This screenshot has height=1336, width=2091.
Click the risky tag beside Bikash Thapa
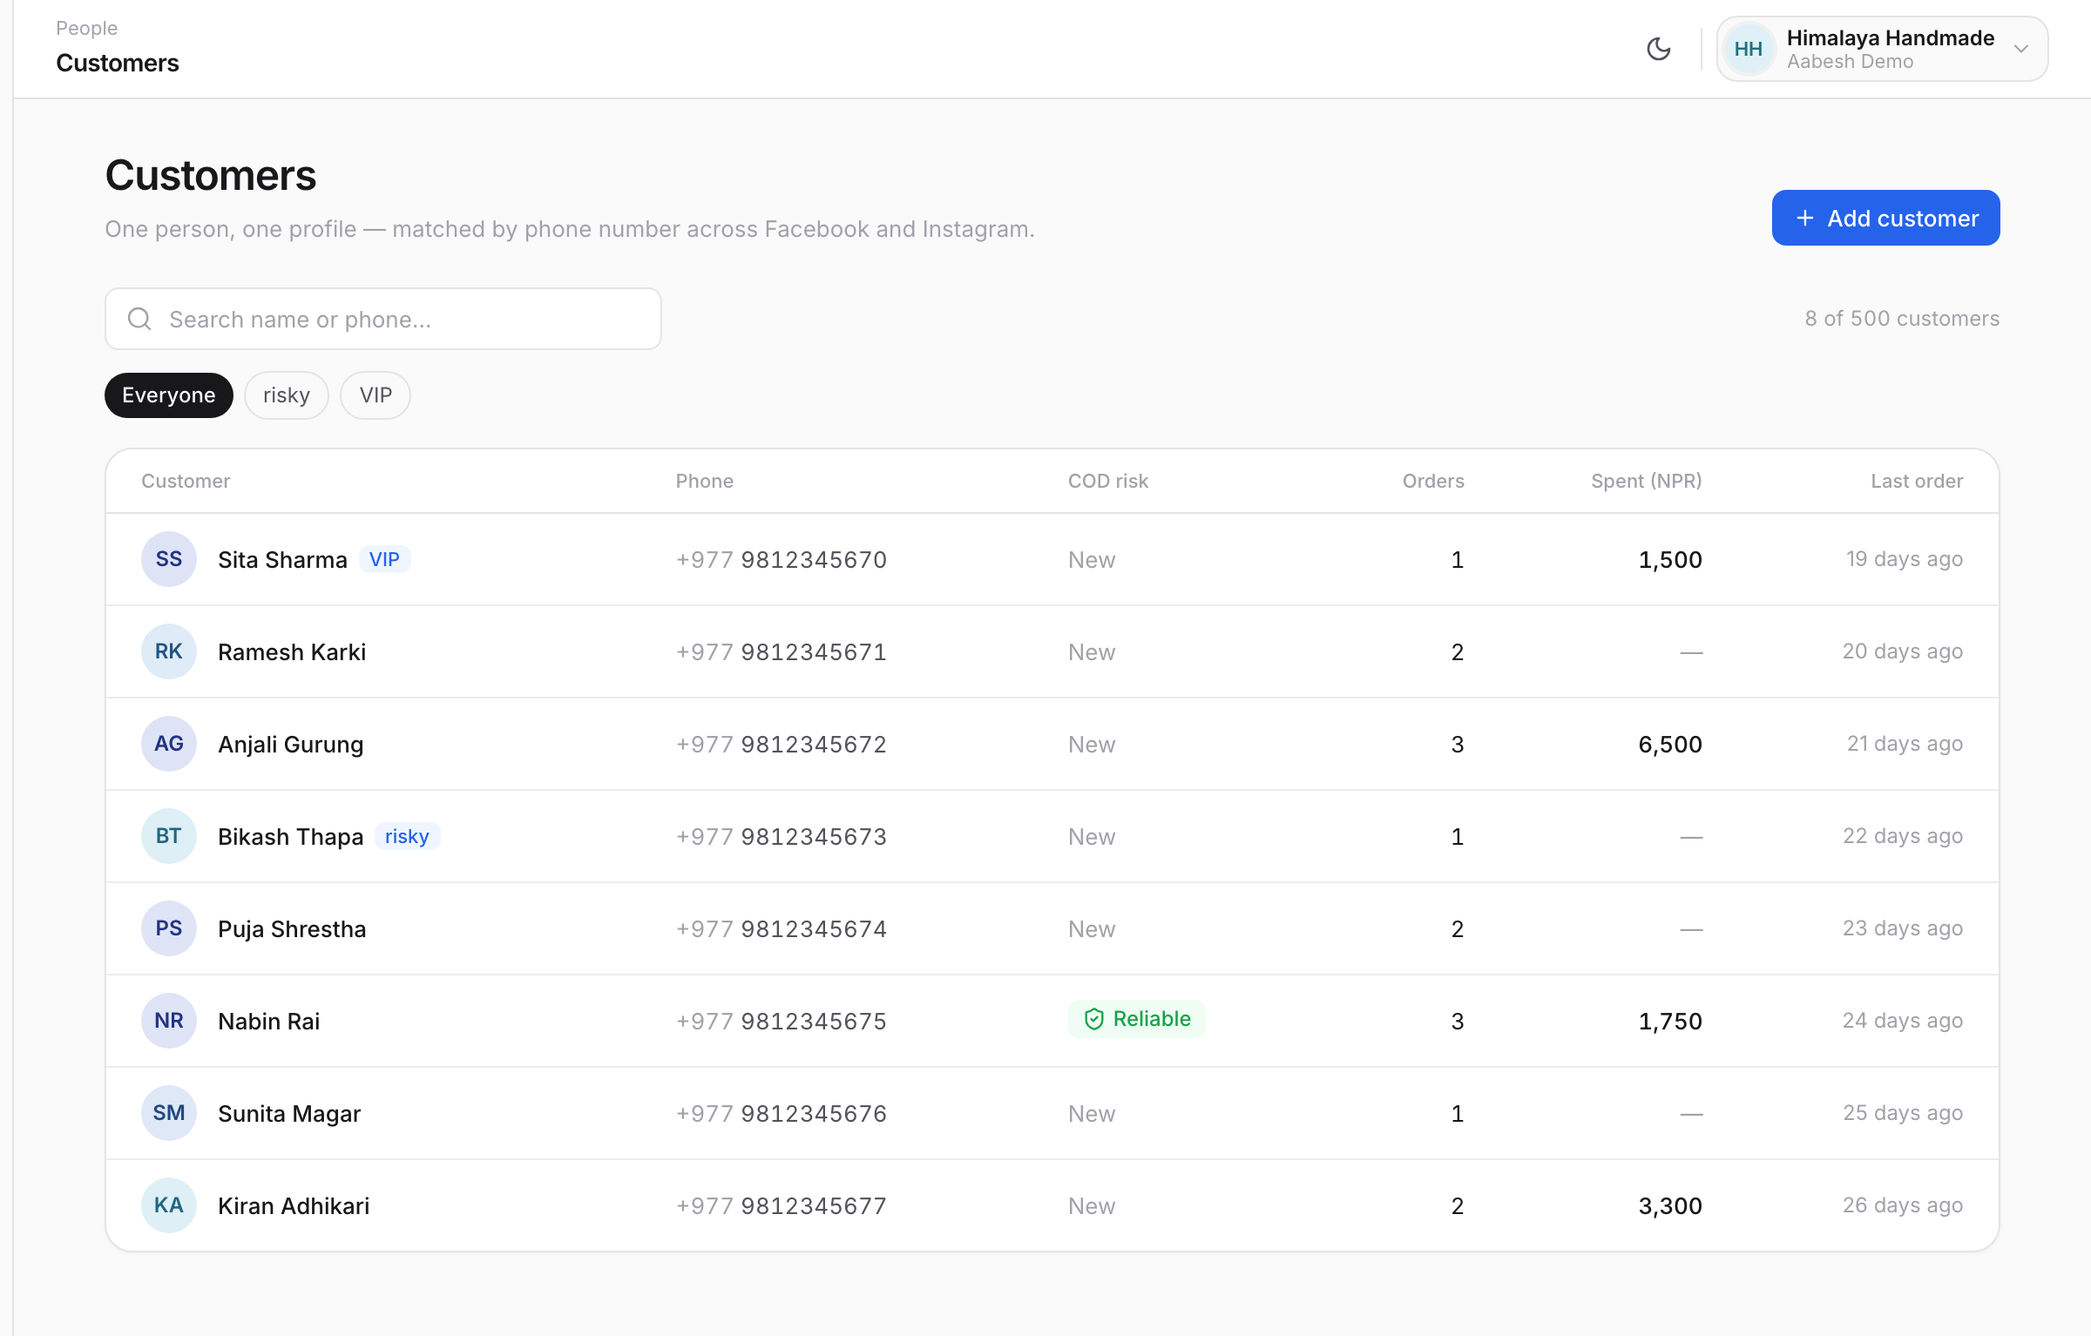click(407, 836)
